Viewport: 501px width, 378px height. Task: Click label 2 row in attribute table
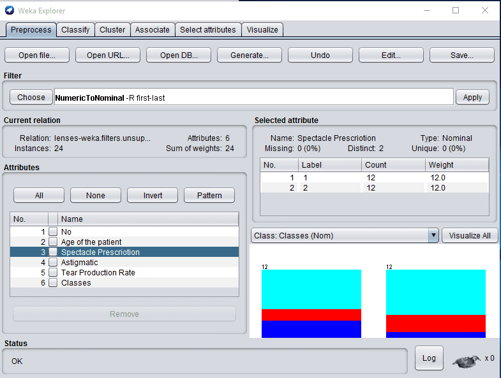[x=375, y=187]
